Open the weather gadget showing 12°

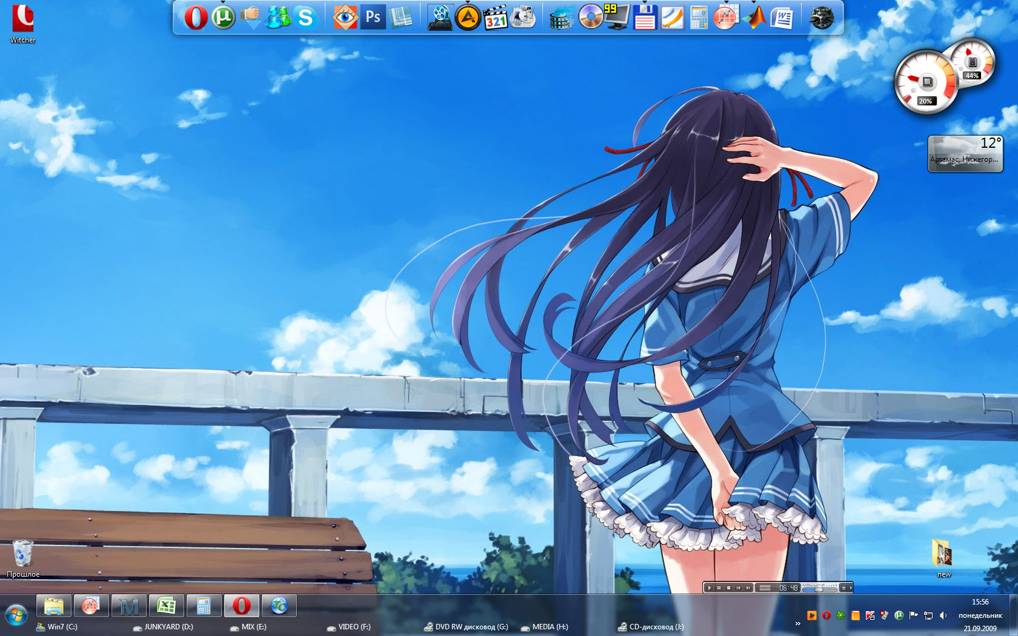[965, 154]
